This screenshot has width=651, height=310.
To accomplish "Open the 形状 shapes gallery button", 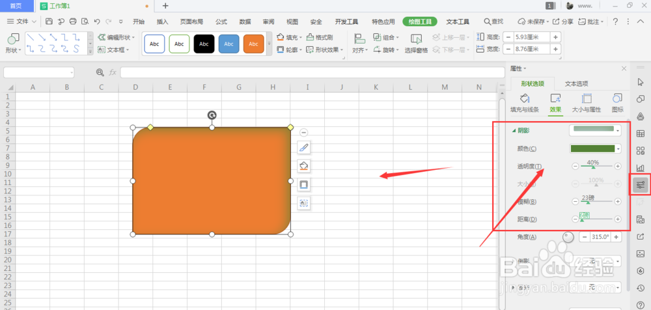I will [x=14, y=44].
